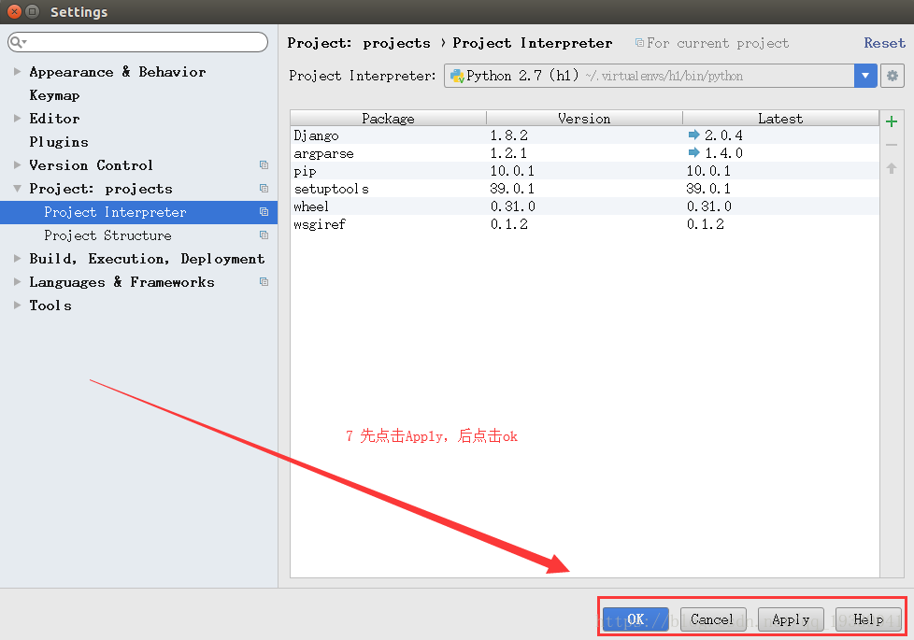This screenshot has height=640, width=914.
Task: Expand the Tools section
Action: [17, 305]
